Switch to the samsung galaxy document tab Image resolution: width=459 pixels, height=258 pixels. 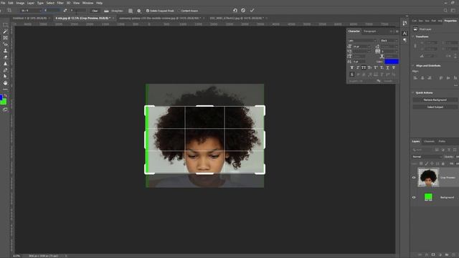point(160,18)
